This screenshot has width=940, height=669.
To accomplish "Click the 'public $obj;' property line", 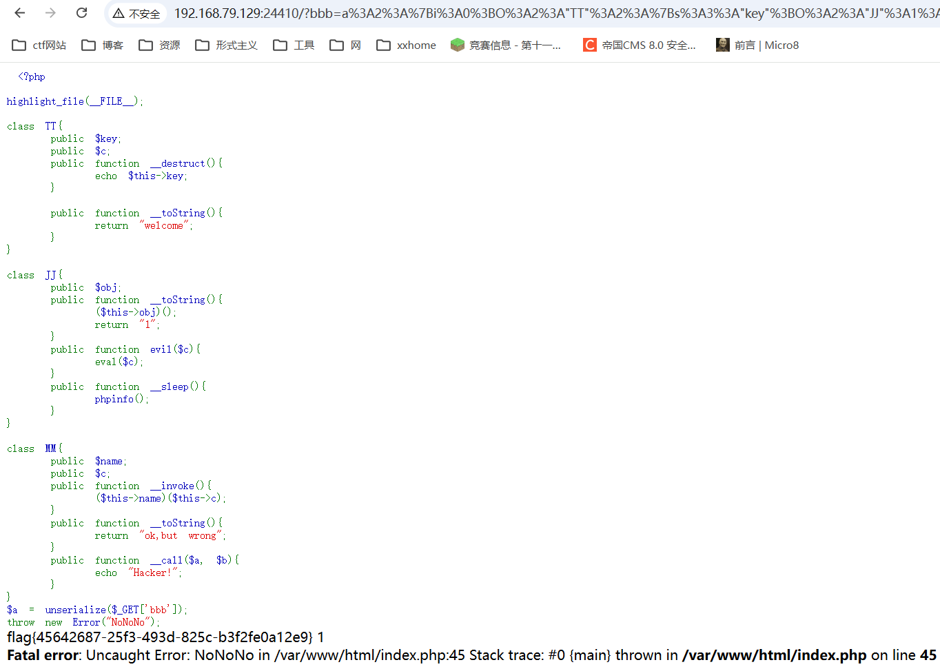I will coord(86,287).
